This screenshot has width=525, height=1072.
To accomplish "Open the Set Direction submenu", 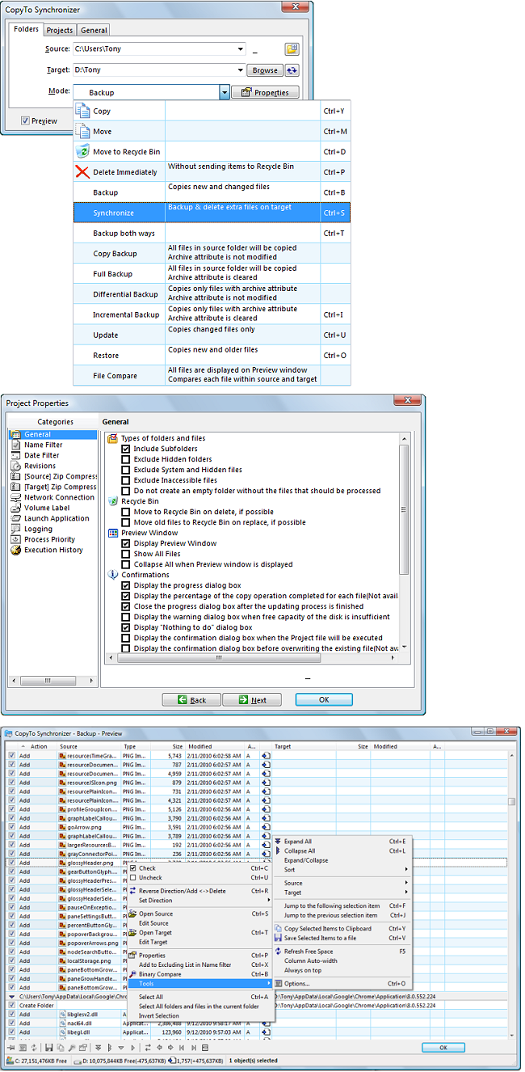I will click(199, 900).
